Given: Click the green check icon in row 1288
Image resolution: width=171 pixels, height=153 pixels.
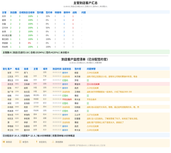Looking at the screenshot, I should coord(88,103).
